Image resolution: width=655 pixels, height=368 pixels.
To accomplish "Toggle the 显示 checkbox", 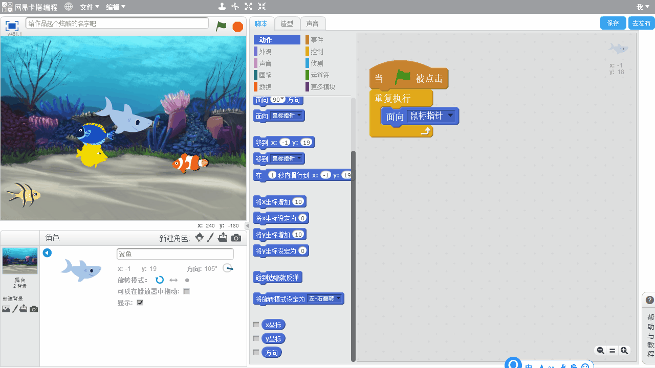I will [x=140, y=303].
